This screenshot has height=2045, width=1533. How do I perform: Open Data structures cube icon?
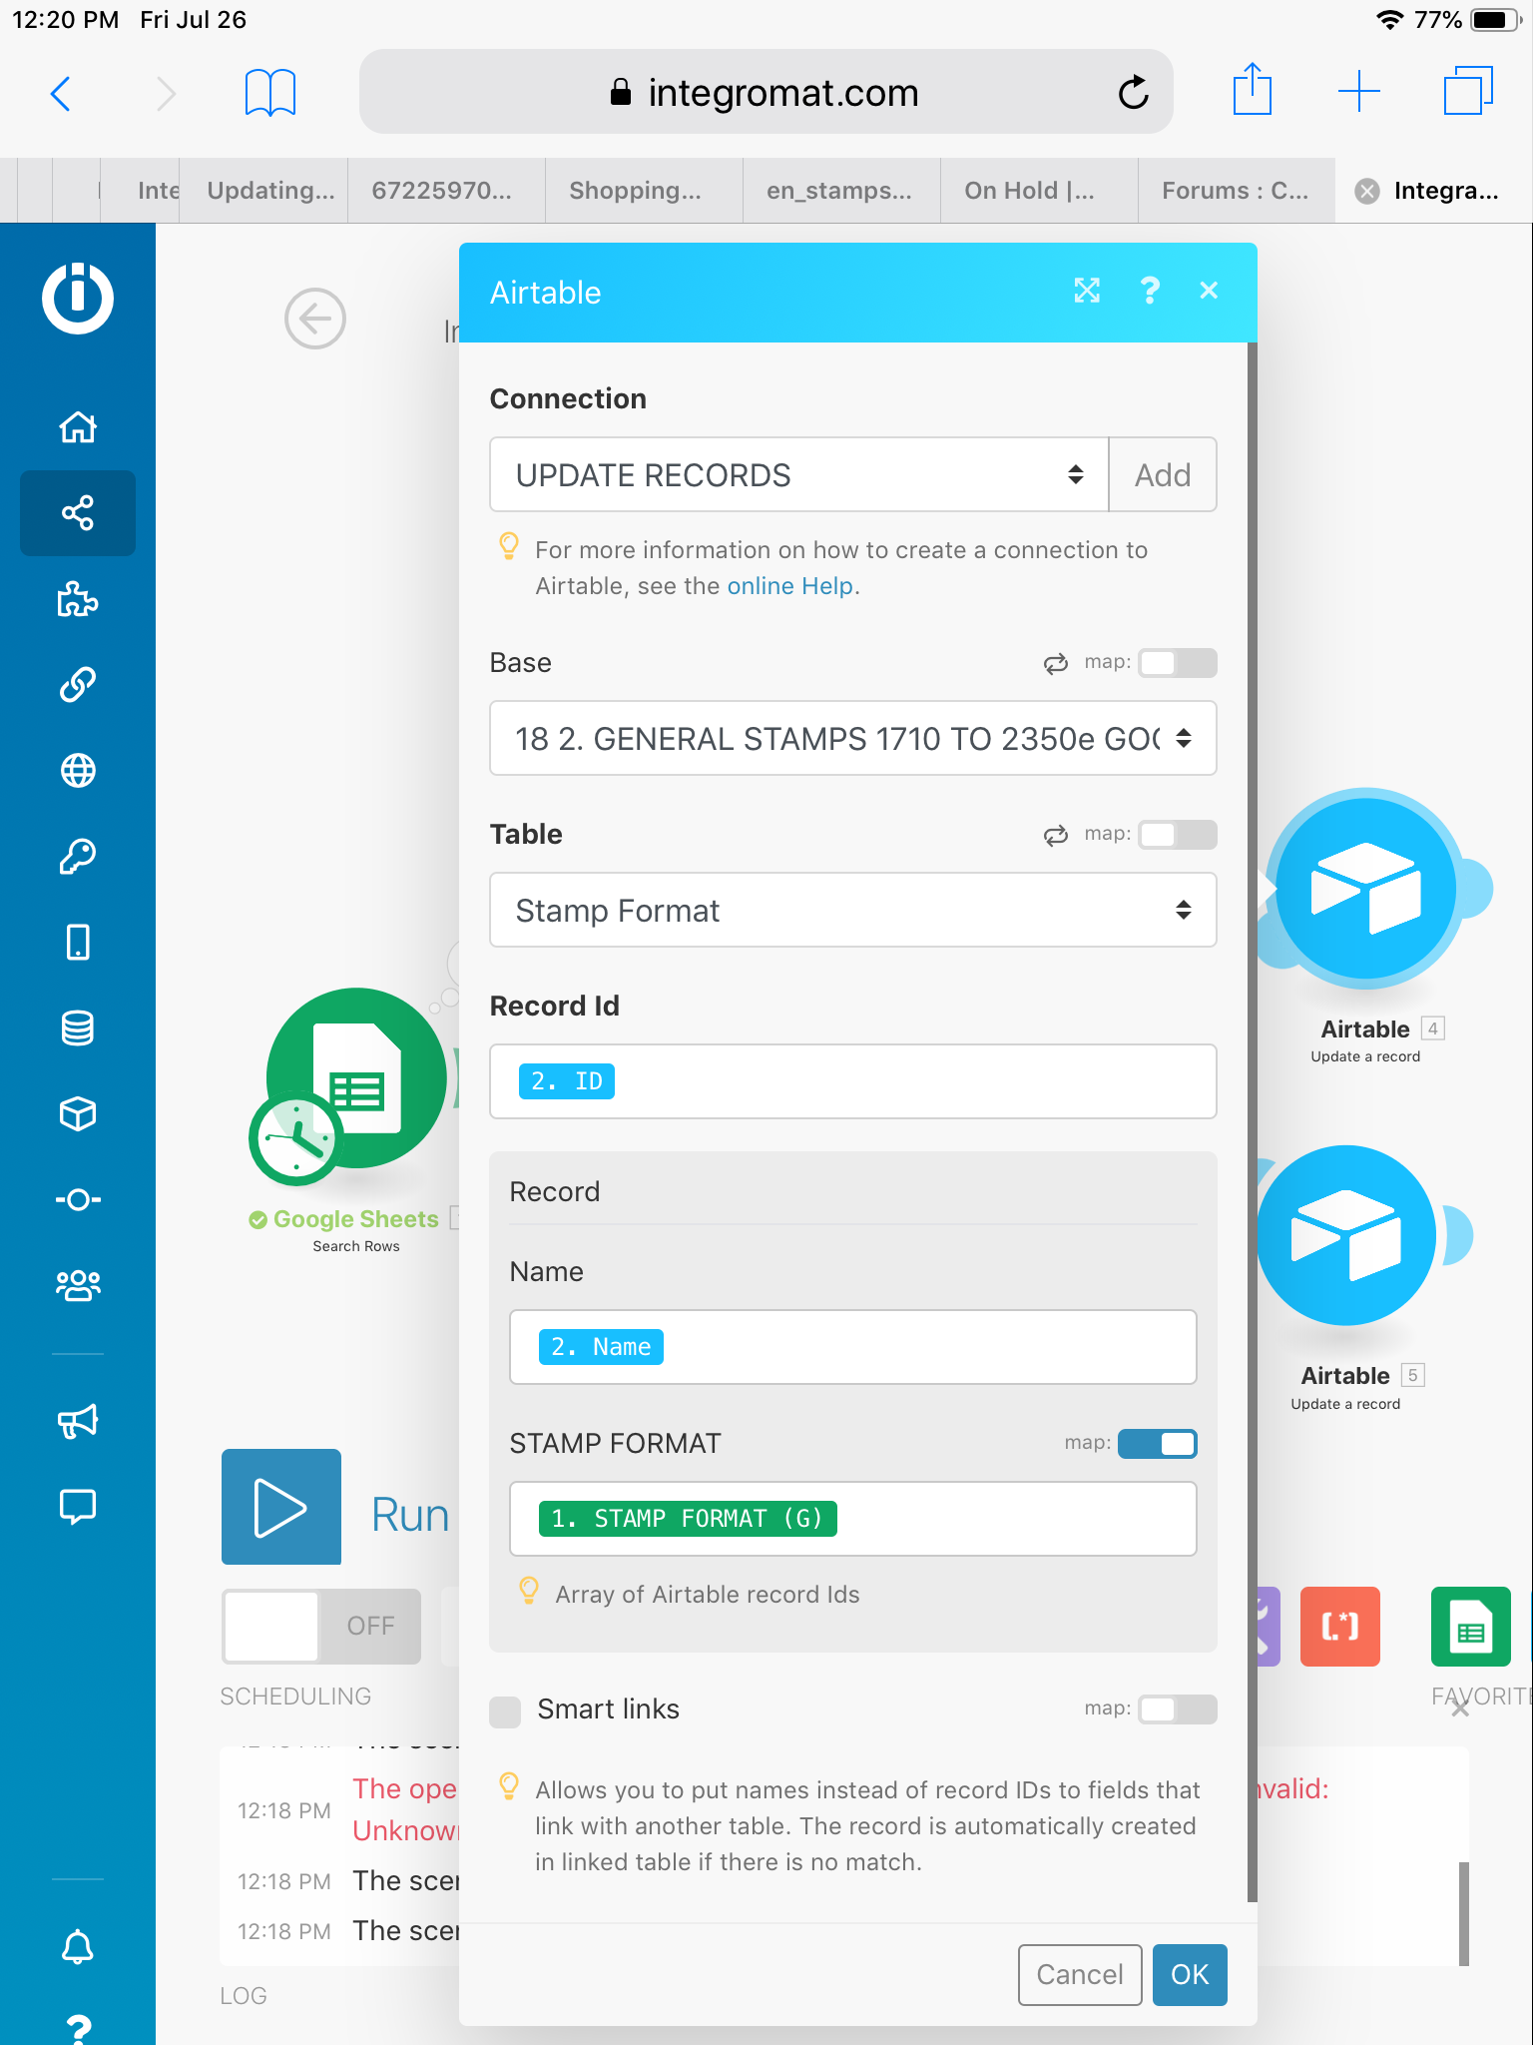78,1113
